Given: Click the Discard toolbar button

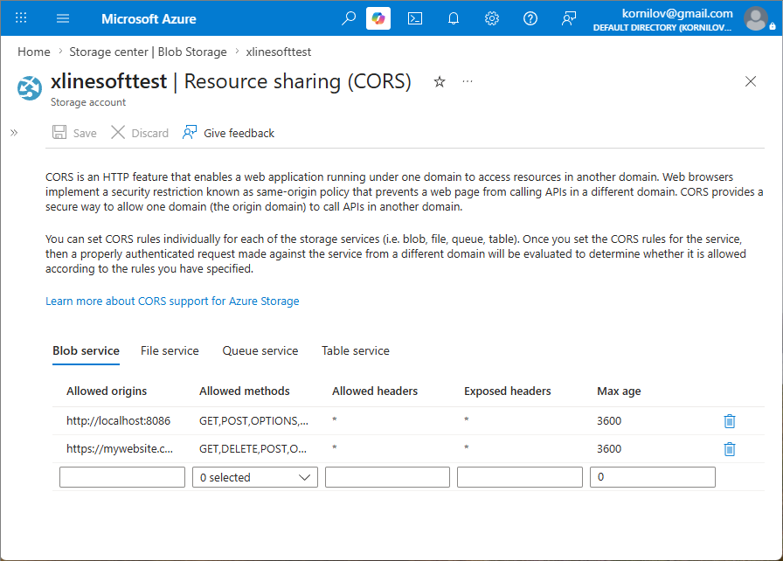Looking at the screenshot, I should pyautogui.click(x=140, y=133).
